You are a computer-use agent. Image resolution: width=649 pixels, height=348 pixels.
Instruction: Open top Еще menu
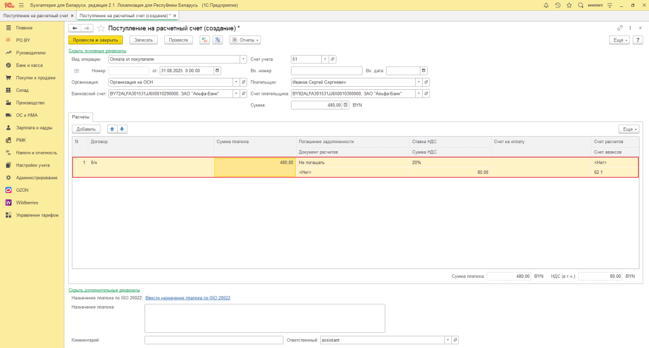pyautogui.click(x=620, y=40)
